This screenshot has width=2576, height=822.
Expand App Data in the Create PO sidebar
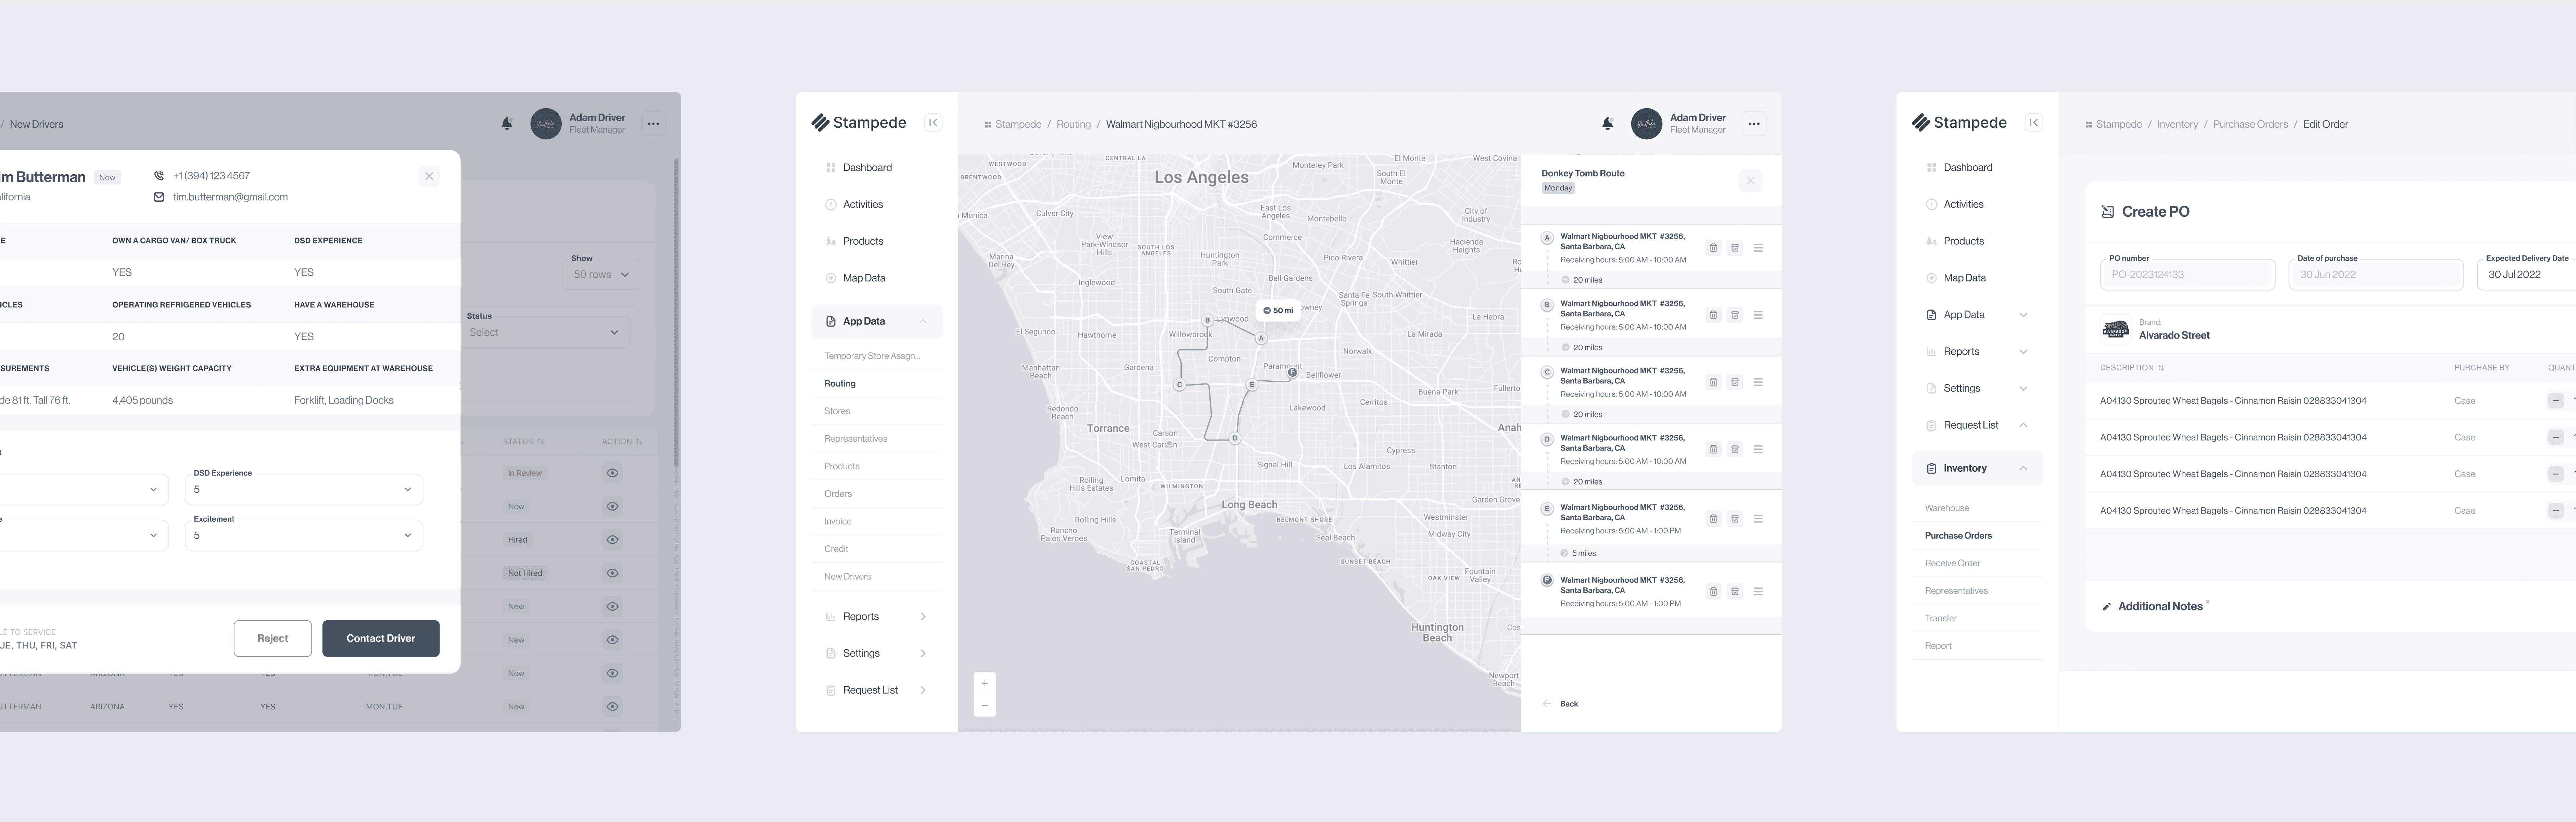tap(2023, 315)
